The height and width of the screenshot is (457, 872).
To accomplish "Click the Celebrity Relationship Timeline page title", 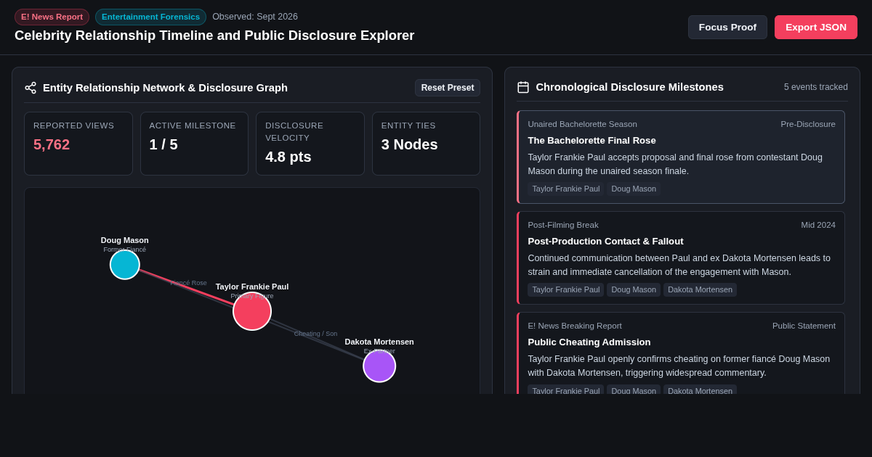I will point(214,36).
